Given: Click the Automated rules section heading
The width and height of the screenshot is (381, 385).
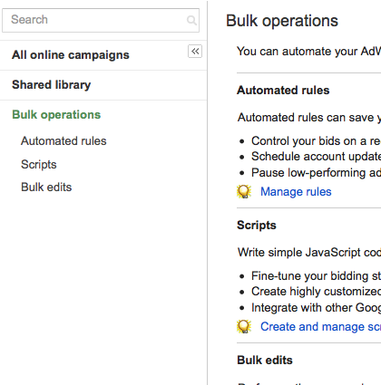Looking at the screenshot, I should point(283,91).
